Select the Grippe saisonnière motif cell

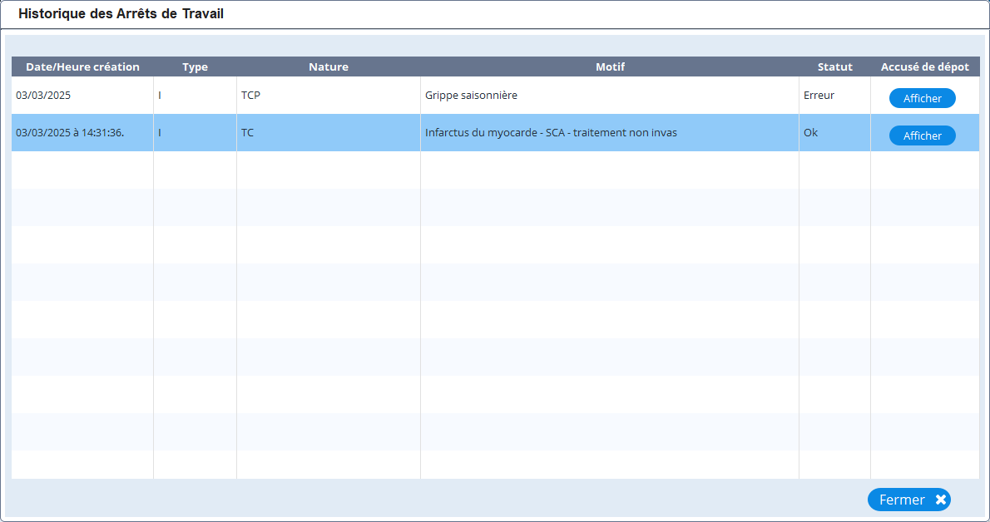click(x=471, y=96)
